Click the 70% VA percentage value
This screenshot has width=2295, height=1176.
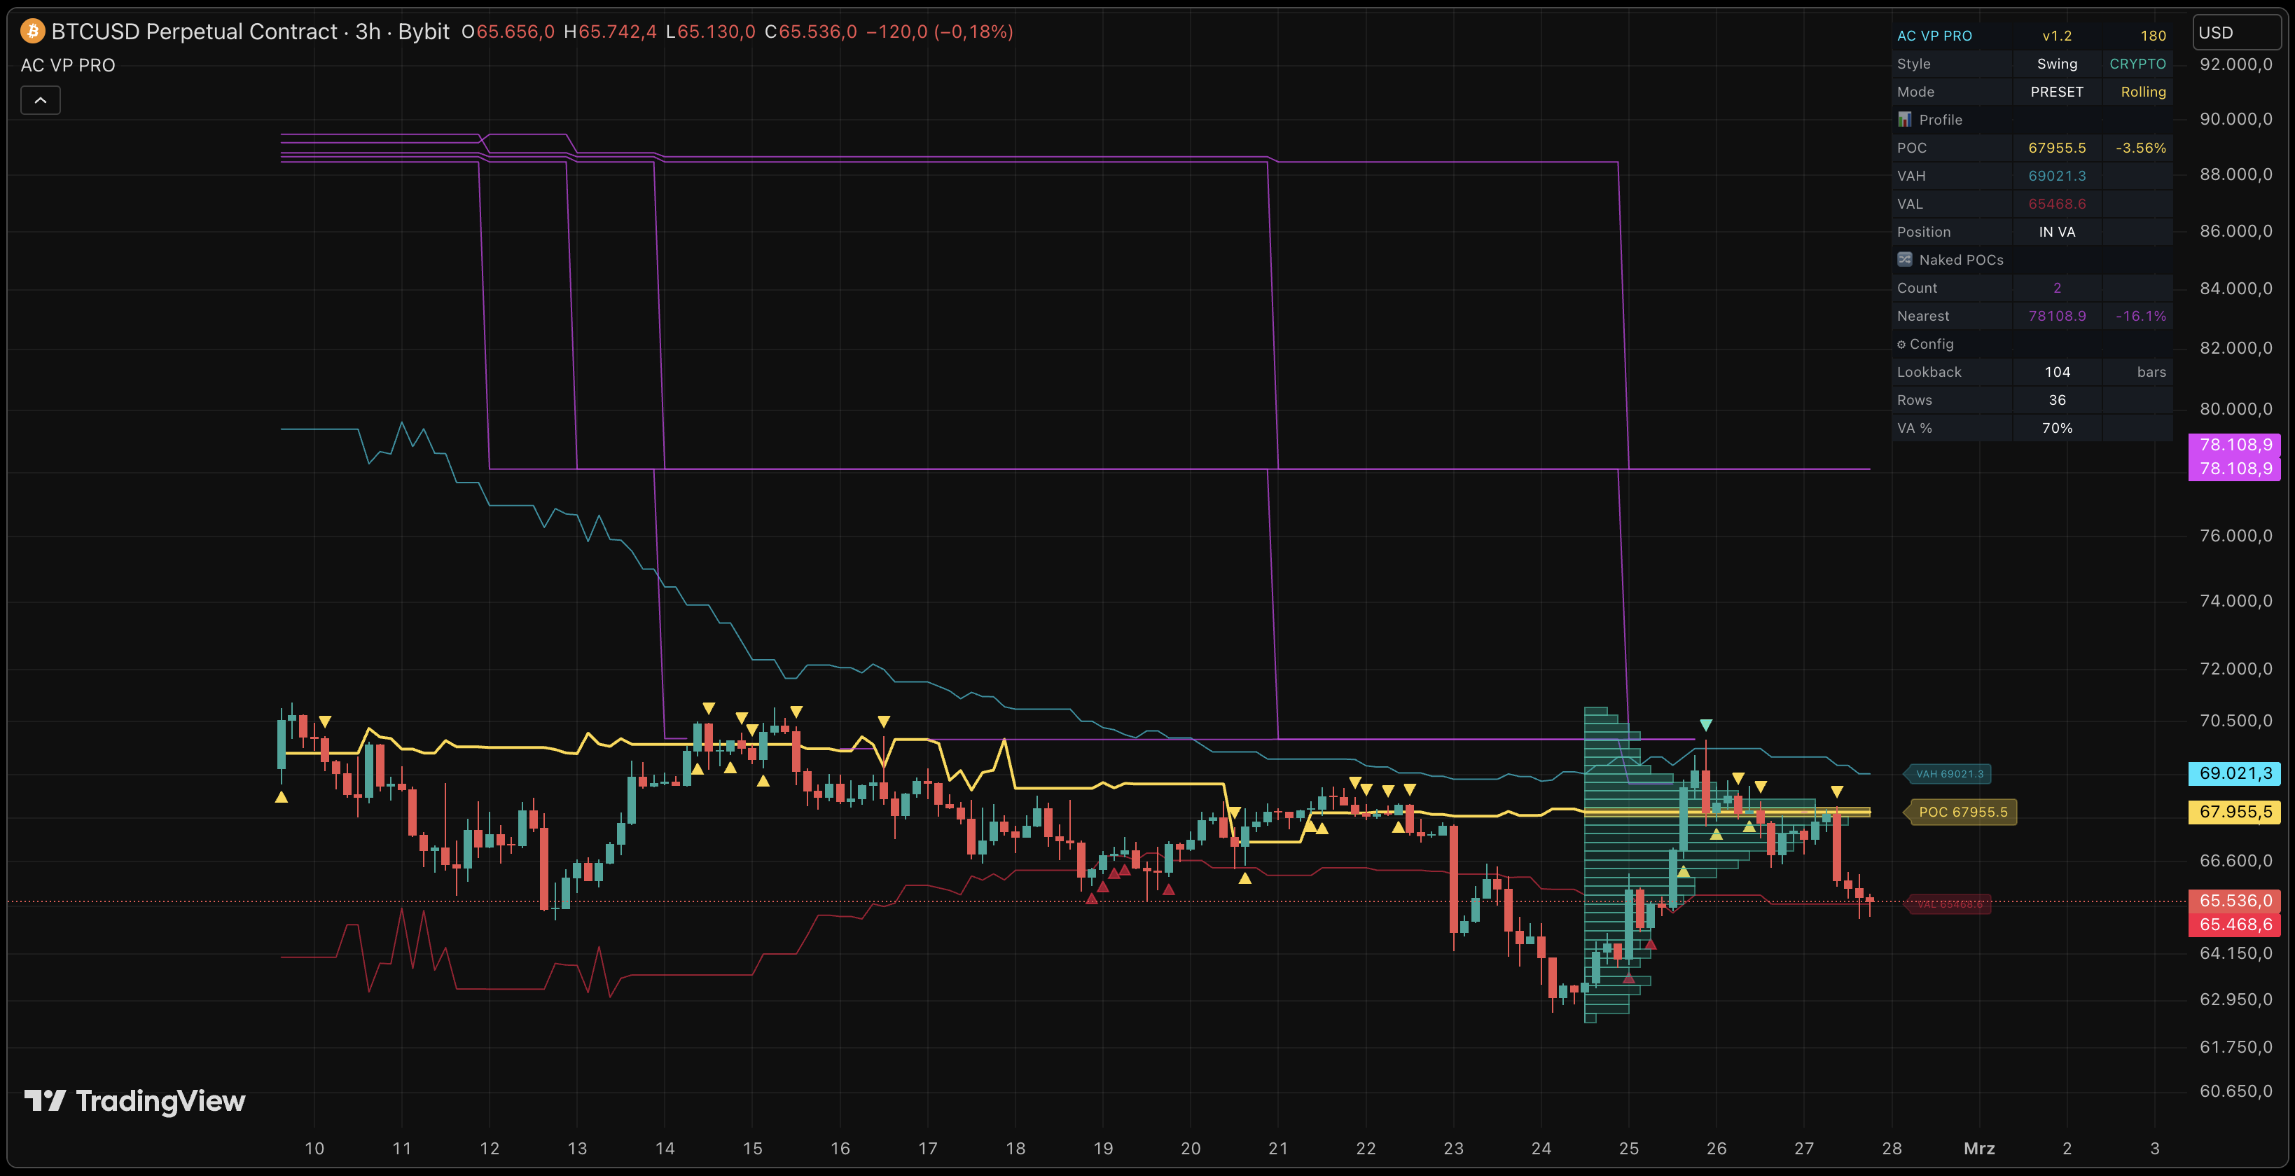(x=2057, y=428)
